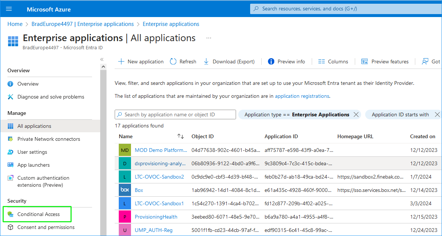Click the plus icon for New application

pos(121,62)
